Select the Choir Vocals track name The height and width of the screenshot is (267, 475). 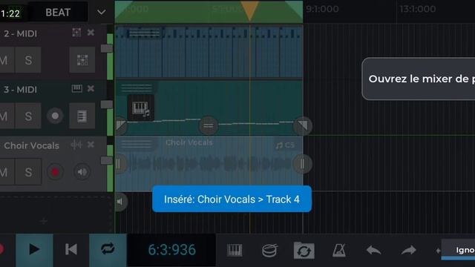[31, 145]
